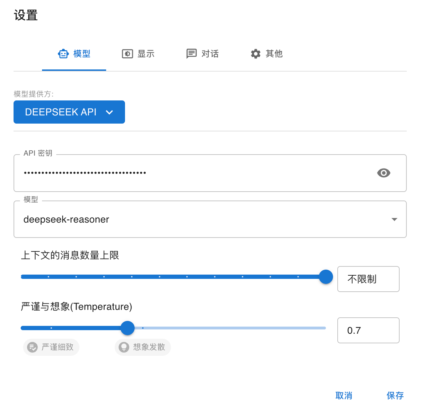Screen dimensions: 421x411
Task: Click the arrow icon of the 模型 selector
Action: tap(394, 219)
